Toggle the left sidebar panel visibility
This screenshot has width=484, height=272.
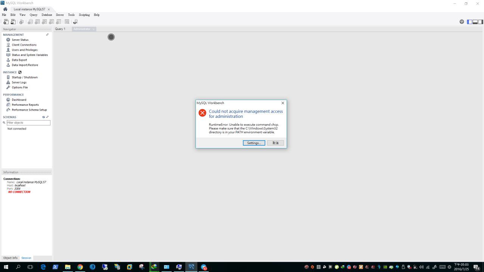470,22
